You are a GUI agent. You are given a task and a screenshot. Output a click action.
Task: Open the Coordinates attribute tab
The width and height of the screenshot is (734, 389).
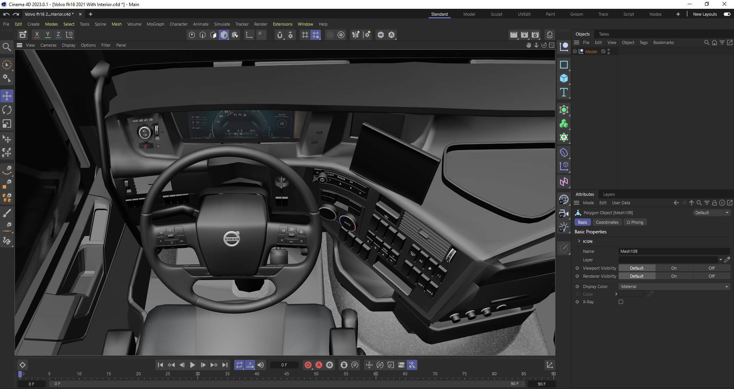tap(607, 222)
